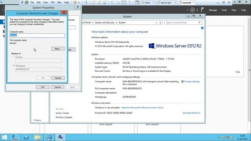This screenshot has height=141, width=251.
Task: Show hidden tray icons arrow
Action: click(219, 137)
